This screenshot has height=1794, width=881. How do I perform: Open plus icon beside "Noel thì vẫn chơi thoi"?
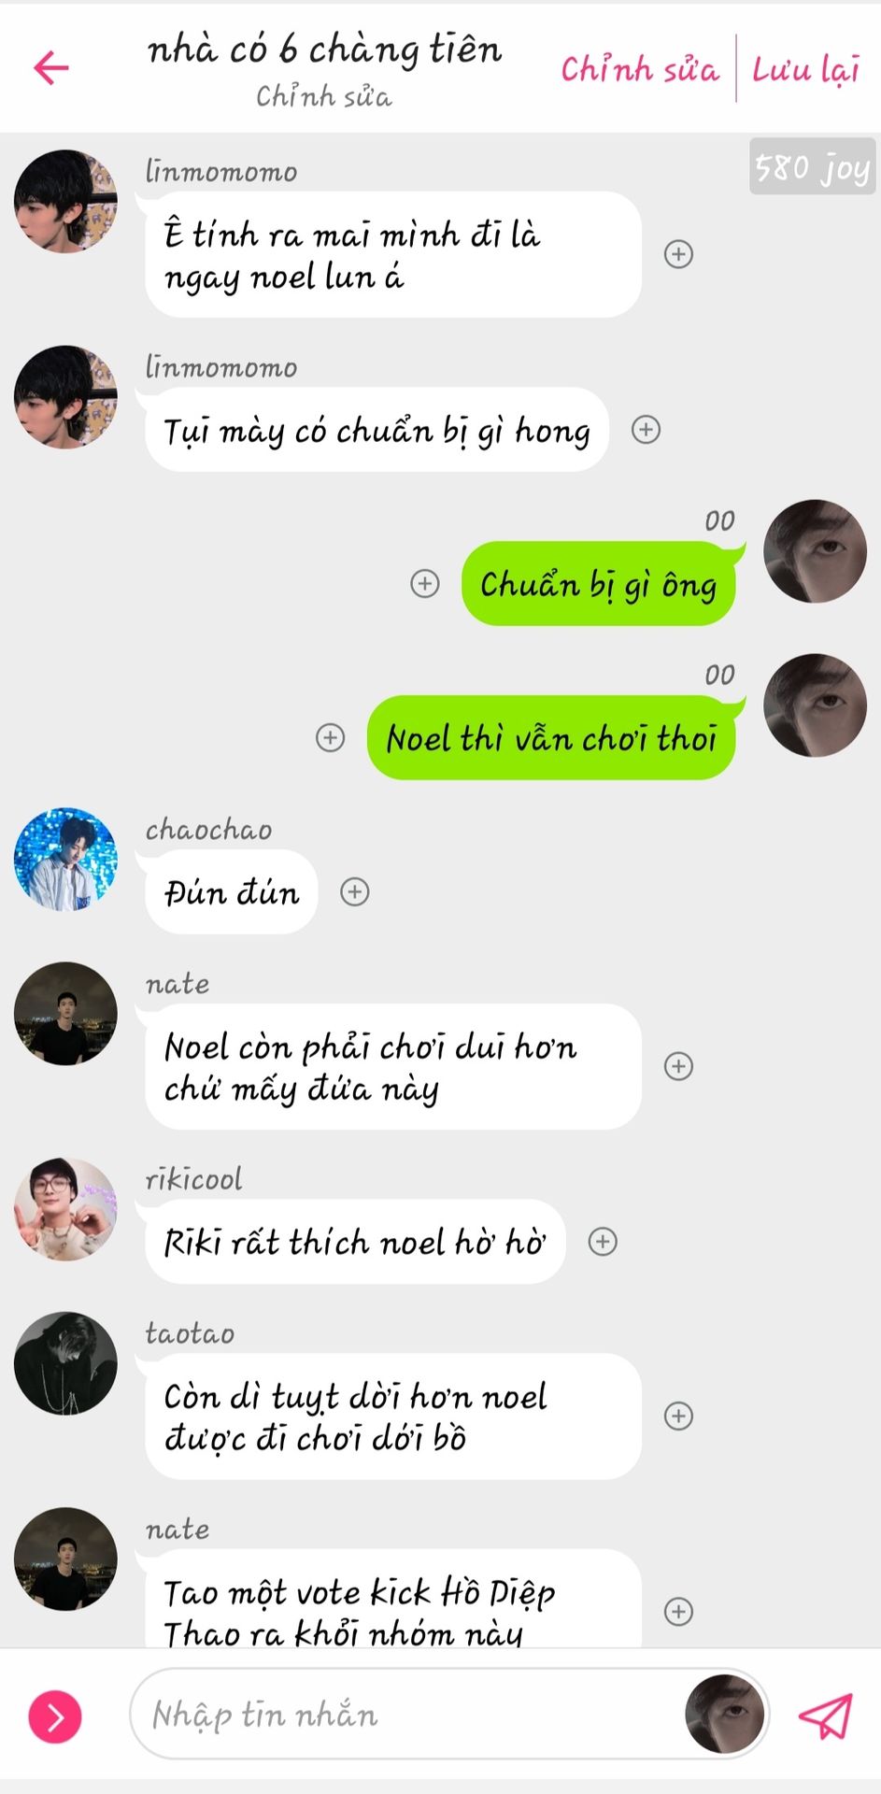(x=330, y=737)
